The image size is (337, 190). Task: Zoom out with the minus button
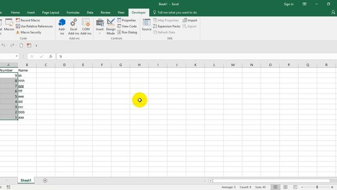[x=302, y=187]
